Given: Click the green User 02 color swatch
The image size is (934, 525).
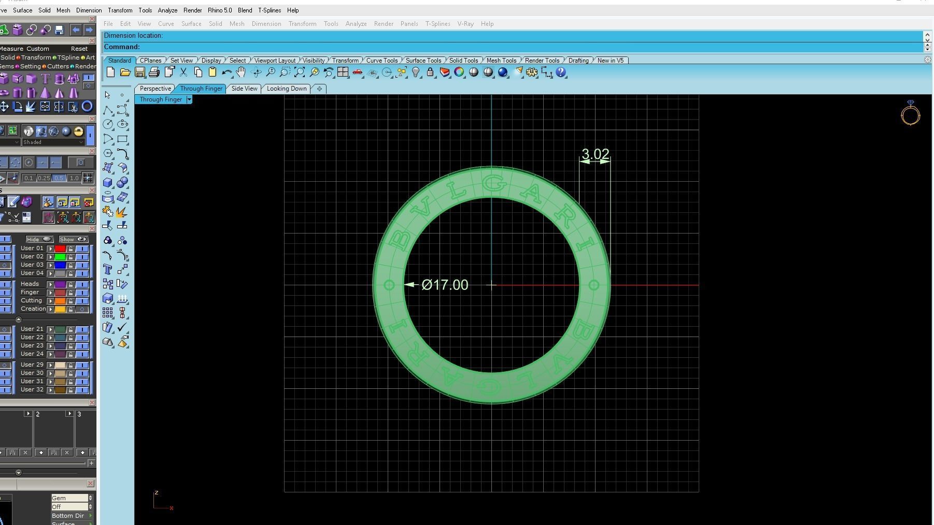Looking at the screenshot, I should [x=61, y=257].
